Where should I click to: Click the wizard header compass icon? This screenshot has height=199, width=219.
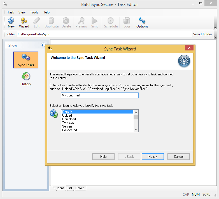(x=184, y=61)
